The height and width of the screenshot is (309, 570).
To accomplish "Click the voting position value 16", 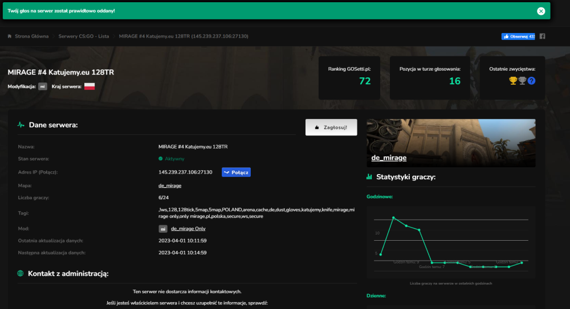I will [x=454, y=81].
